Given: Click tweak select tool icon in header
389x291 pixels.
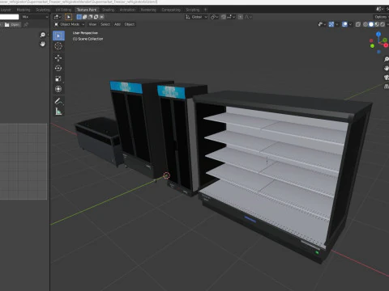Looking at the screenshot, I should pyautogui.click(x=69, y=17).
